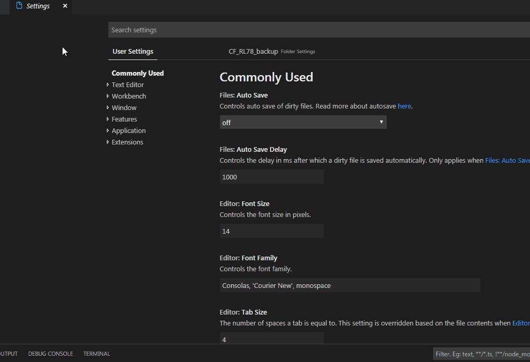Viewport: 530px width, 362px height.
Task: Switch to User Settings tab
Action: tap(133, 52)
